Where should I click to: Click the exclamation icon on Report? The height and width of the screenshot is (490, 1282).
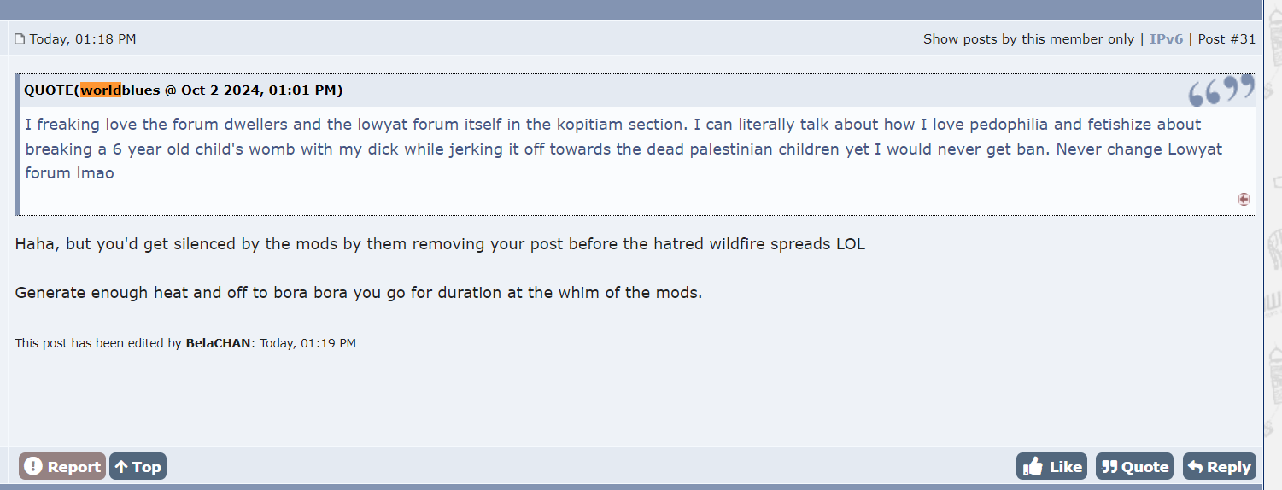[33, 466]
